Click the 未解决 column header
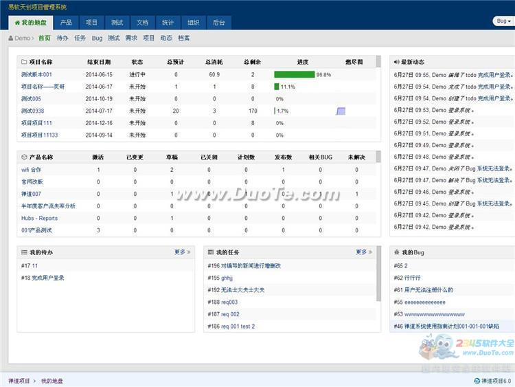The width and height of the screenshot is (515, 387). coord(356,157)
